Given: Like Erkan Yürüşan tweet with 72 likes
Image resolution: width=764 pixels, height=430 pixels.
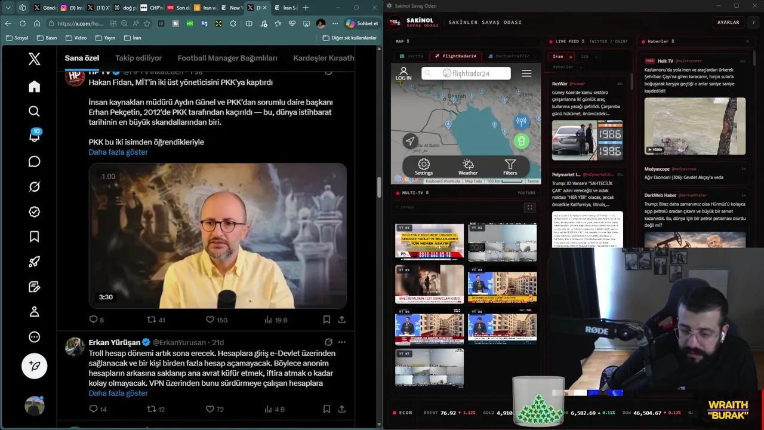Looking at the screenshot, I should click(215, 409).
